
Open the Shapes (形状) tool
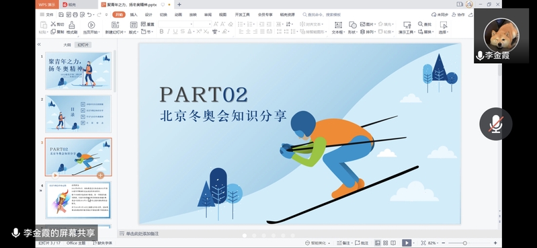(x=353, y=25)
